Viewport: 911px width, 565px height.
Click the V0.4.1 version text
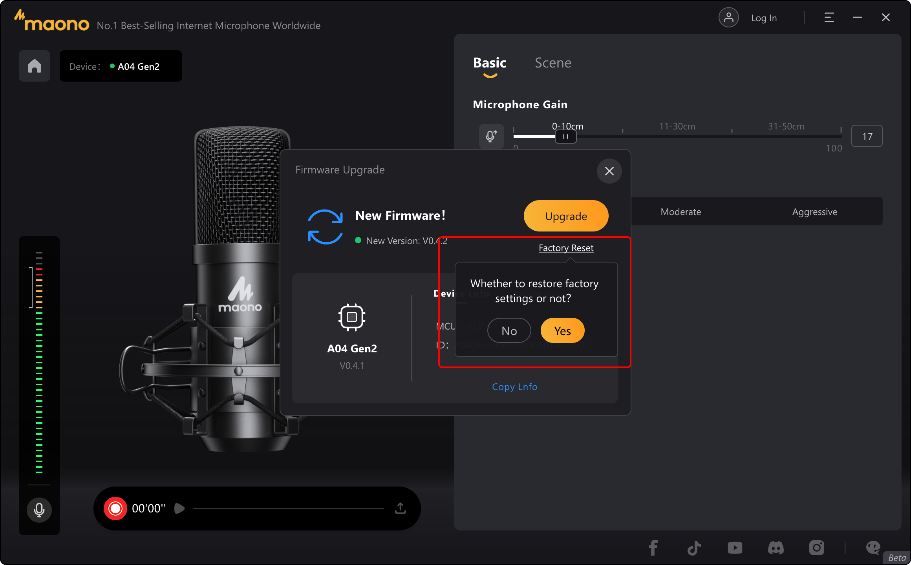[352, 366]
